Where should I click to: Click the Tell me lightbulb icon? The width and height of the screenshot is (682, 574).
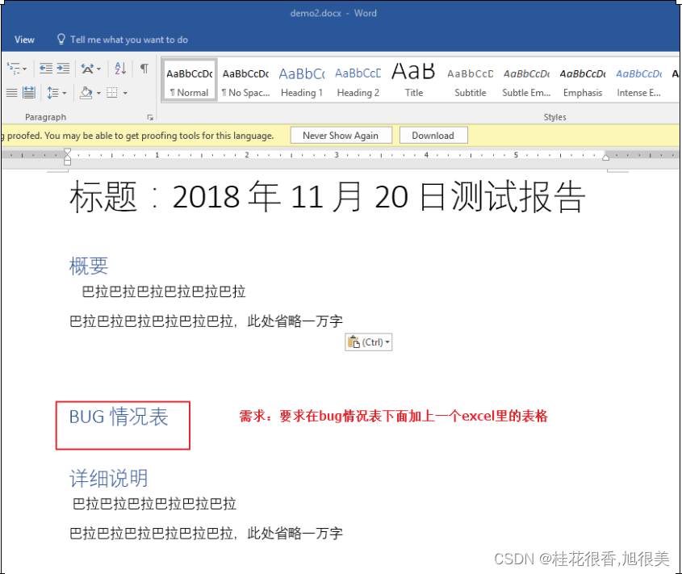click(x=61, y=40)
